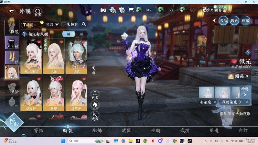Image resolution: width=258 pixels, height=145 pixels.
Task: Open 更多 options with the dots icon
Action: click(95, 95)
